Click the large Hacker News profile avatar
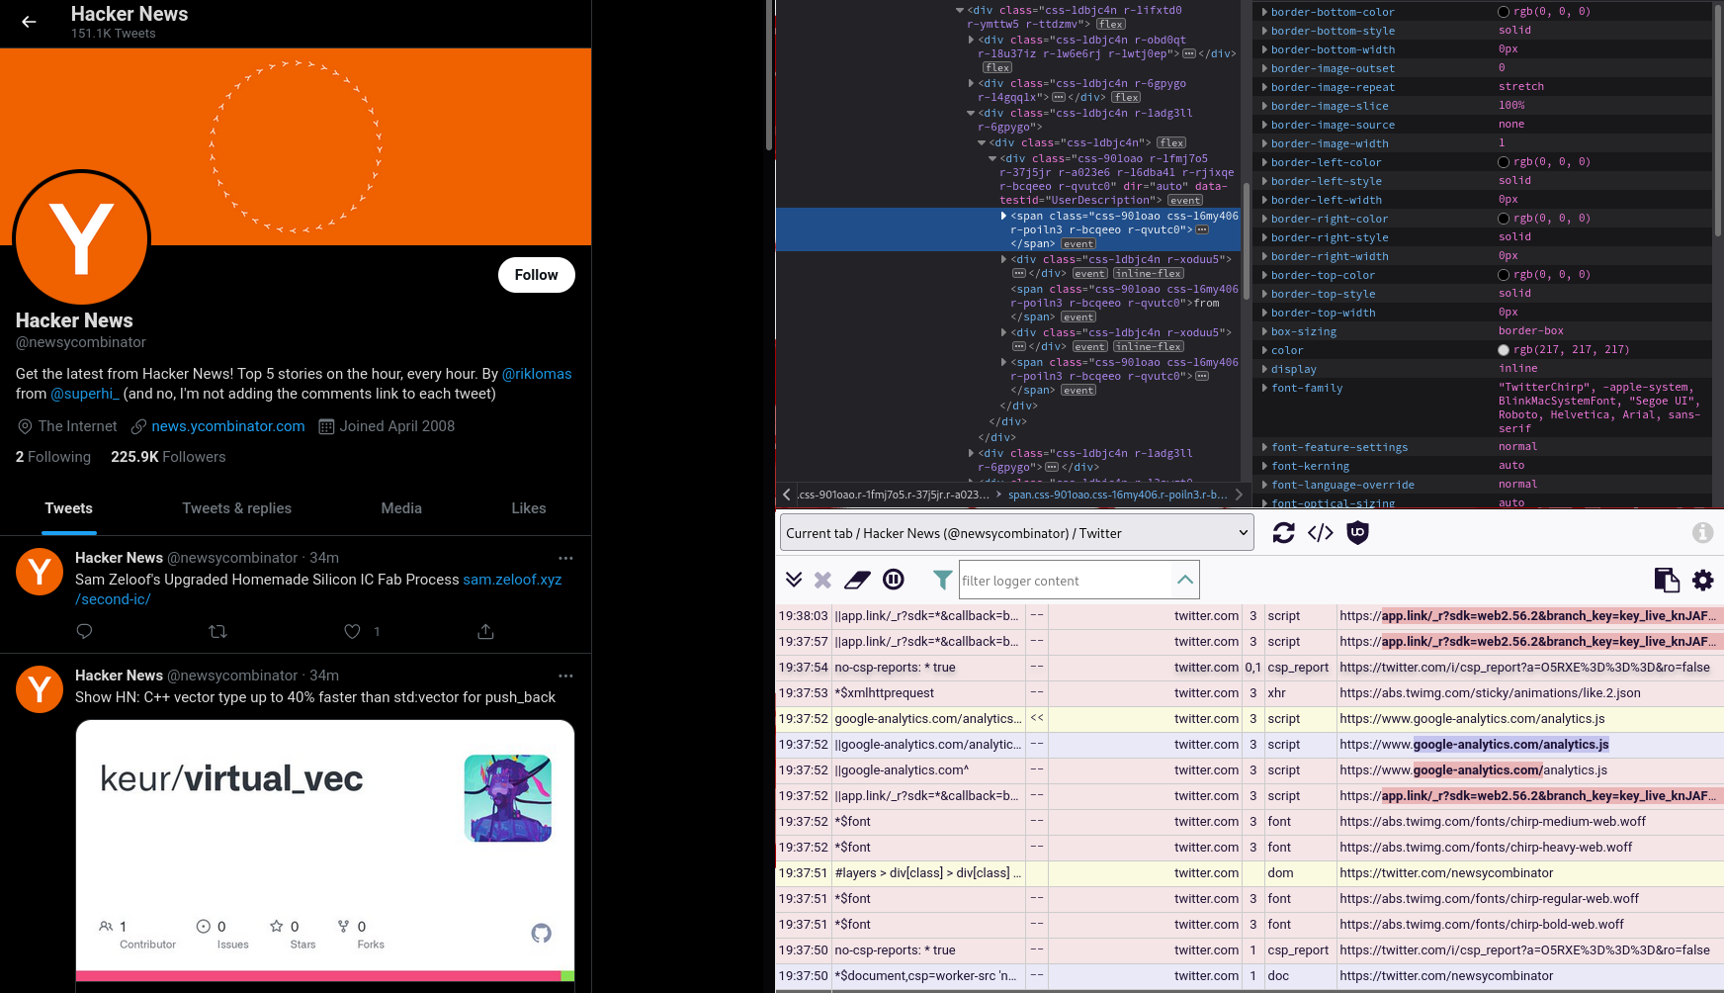The width and height of the screenshot is (1724, 993). (x=82, y=238)
